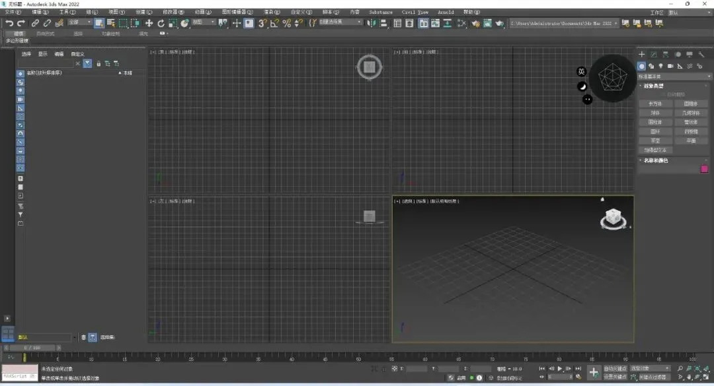This screenshot has height=386, width=714.
Task: Create a 长方体 box primitive
Action: (654, 104)
